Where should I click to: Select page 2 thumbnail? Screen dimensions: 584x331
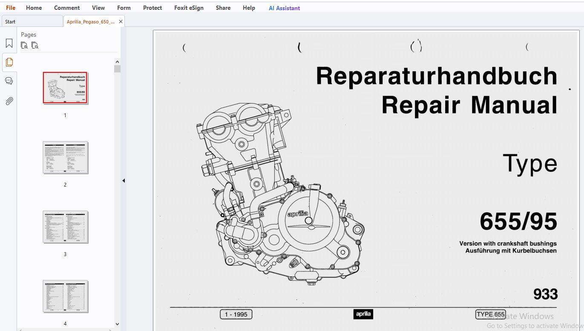65,157
